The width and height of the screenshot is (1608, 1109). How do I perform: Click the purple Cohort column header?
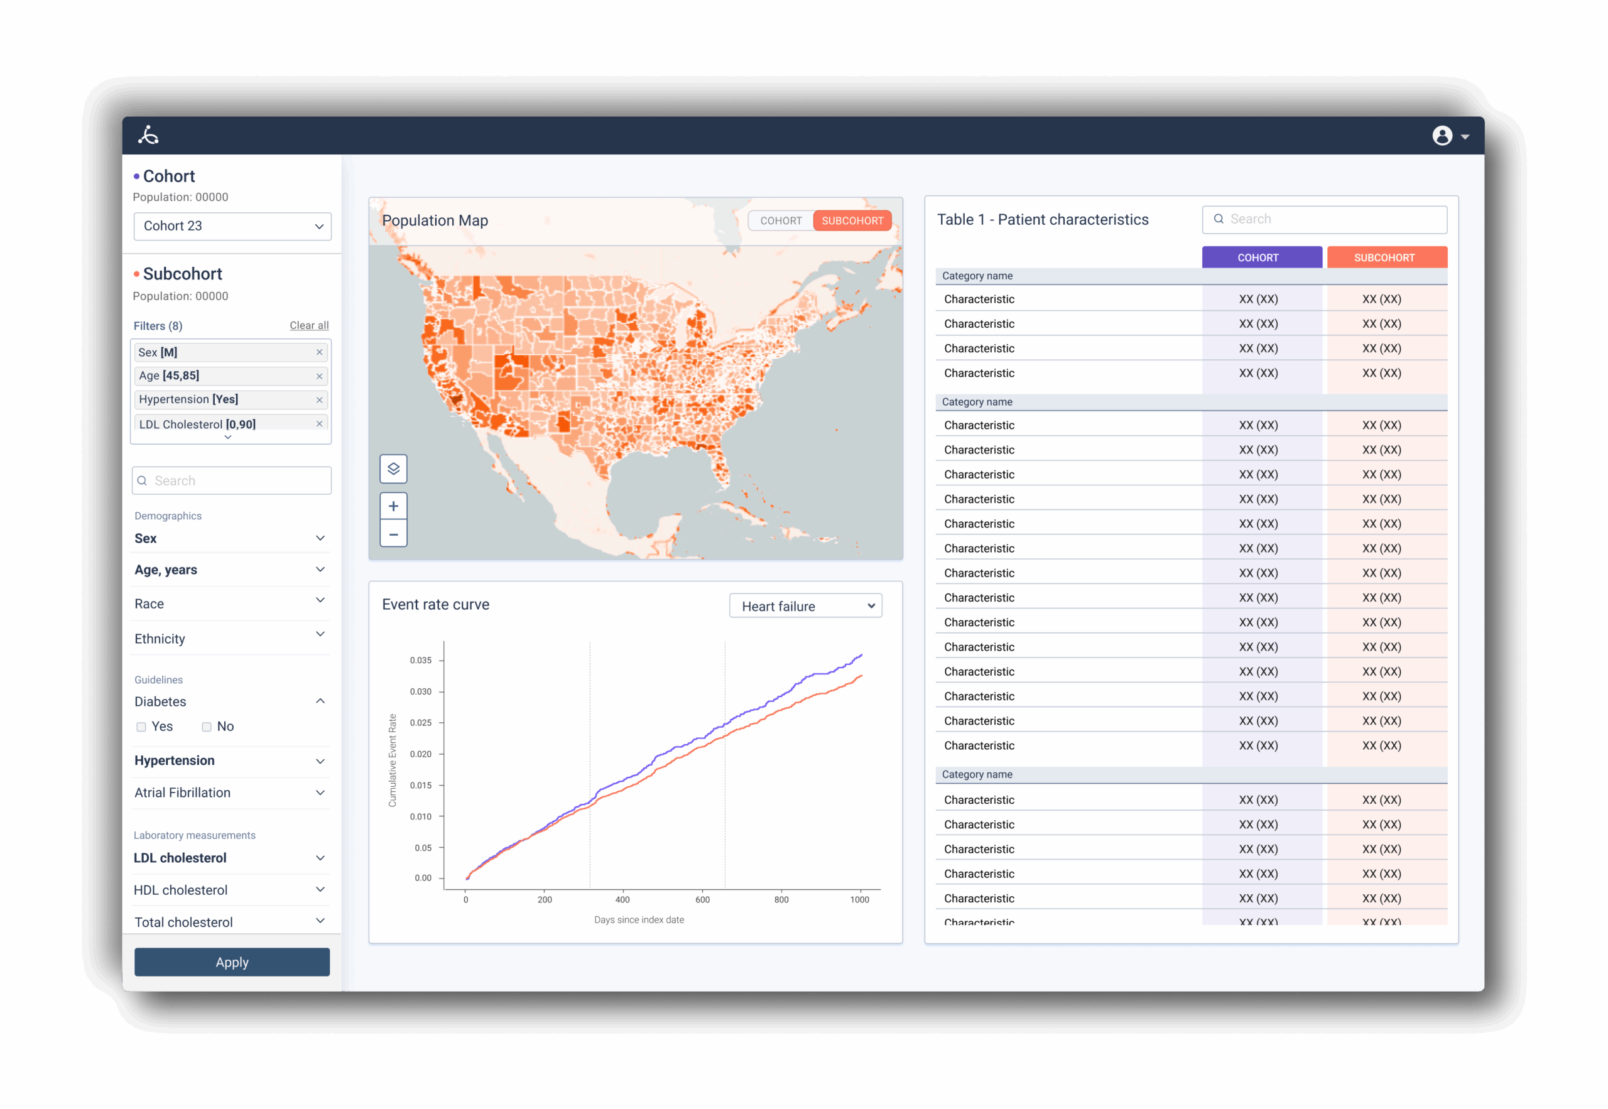1261,258
